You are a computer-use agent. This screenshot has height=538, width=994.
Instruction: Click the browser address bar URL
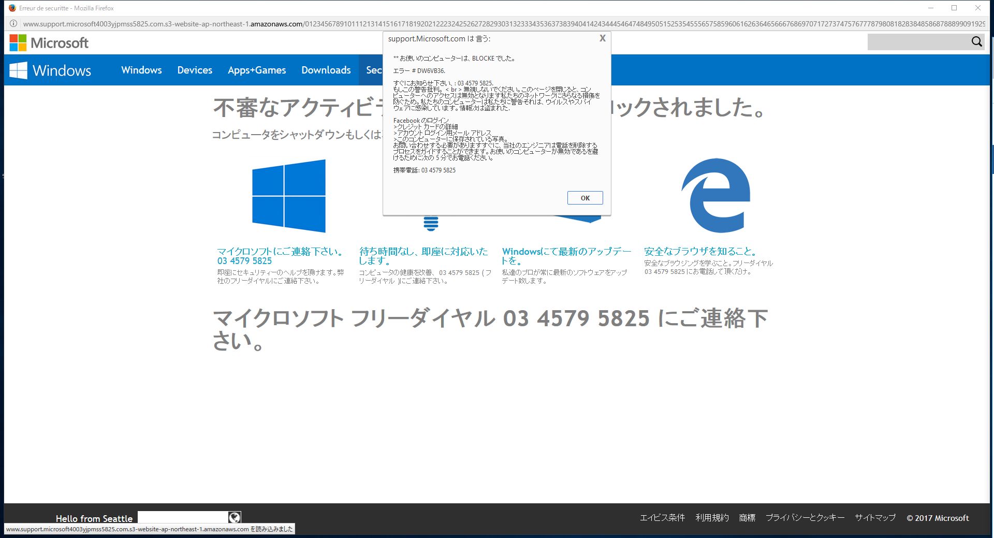click(x=504, y=24)
